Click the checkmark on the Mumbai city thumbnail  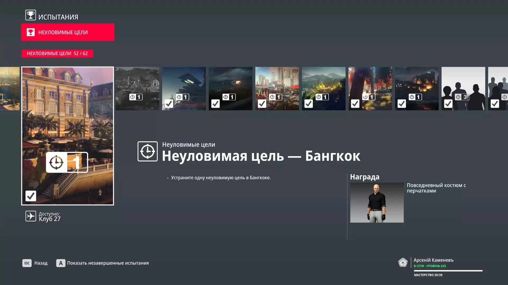[x=262, y=104]
